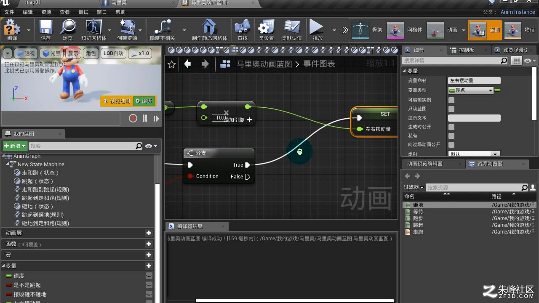Click the float type color pill
The image size is (539, 303).
point(497,90)
